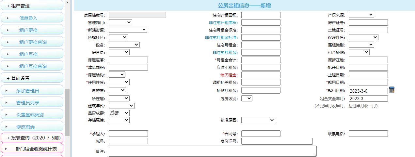Click the calendar icon beside 起租日期

click(x=392, y=90)
